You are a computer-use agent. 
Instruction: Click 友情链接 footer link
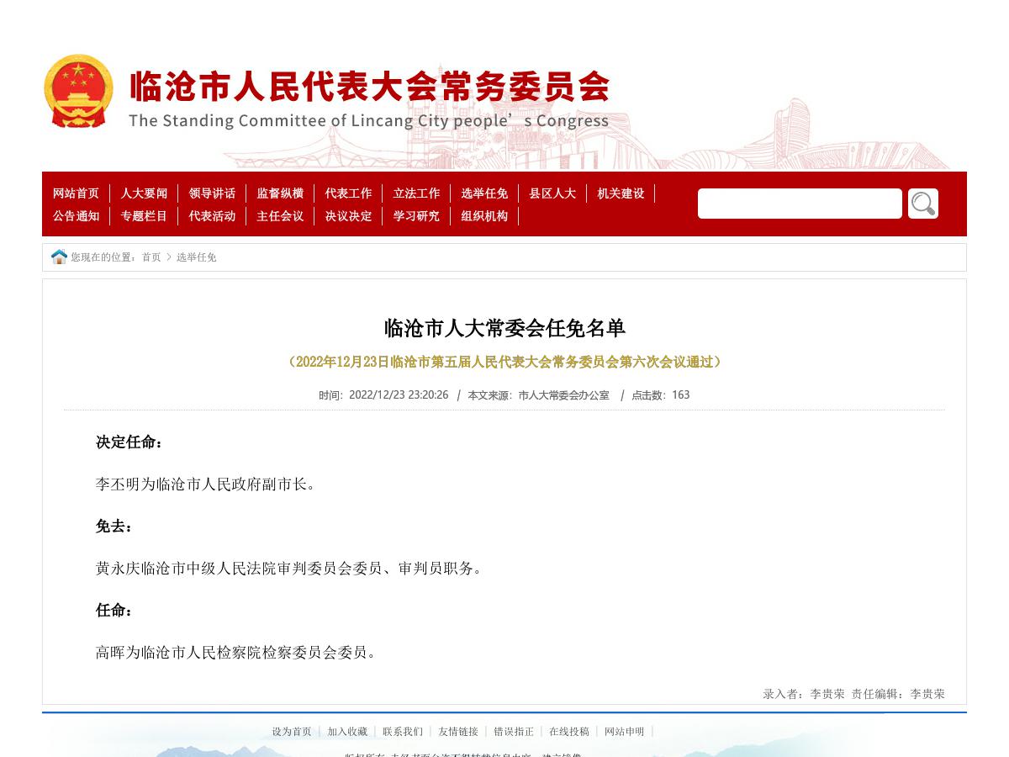pyautogui.click(x=458, y=732)
